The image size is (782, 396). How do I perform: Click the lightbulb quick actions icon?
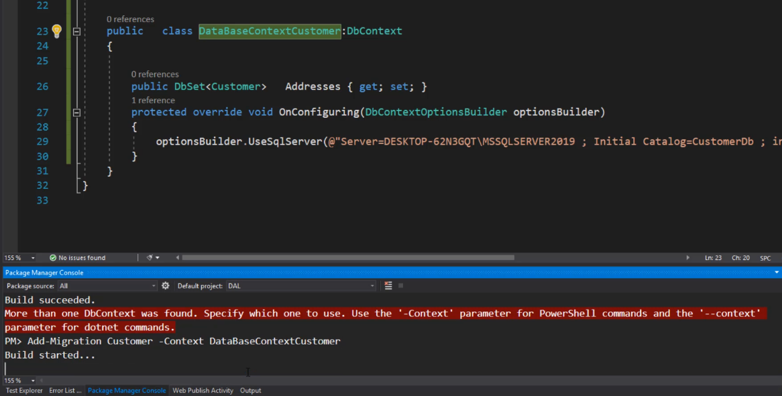57,31
